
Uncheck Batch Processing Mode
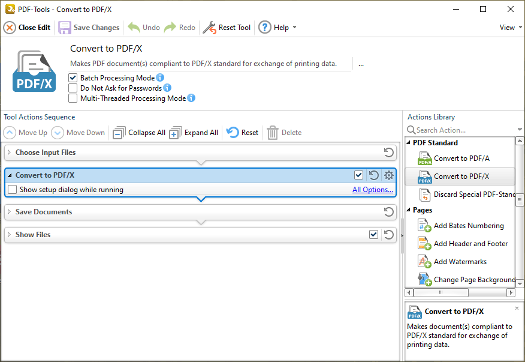point(73,77)
